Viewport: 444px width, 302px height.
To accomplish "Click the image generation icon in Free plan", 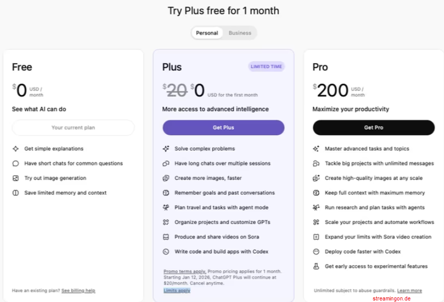I will tap(16, 178).
